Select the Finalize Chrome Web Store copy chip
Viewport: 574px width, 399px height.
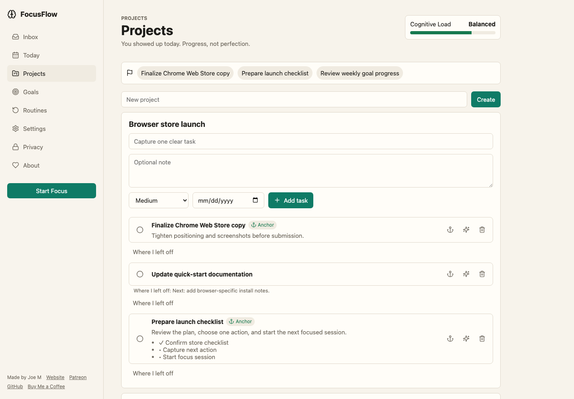(185, 73)
